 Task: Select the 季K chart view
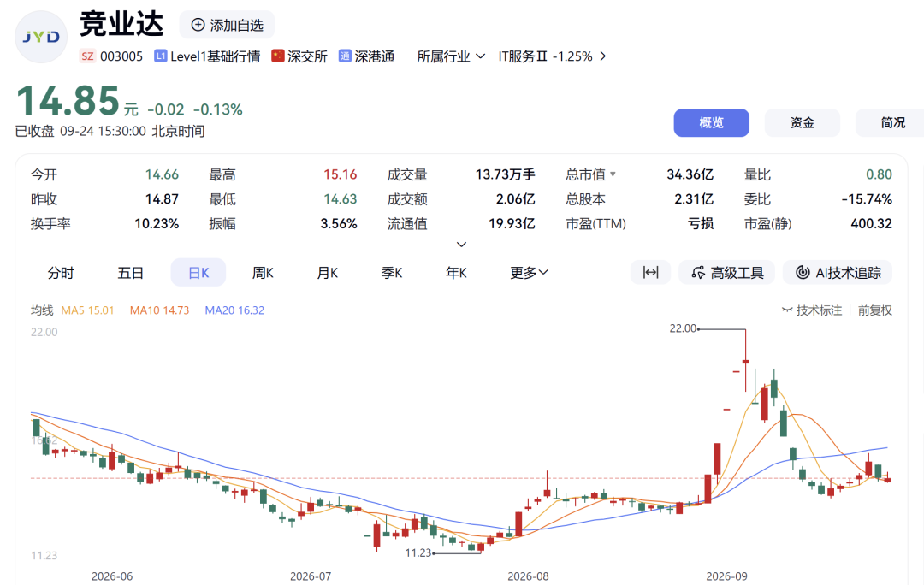pos(392,273)
